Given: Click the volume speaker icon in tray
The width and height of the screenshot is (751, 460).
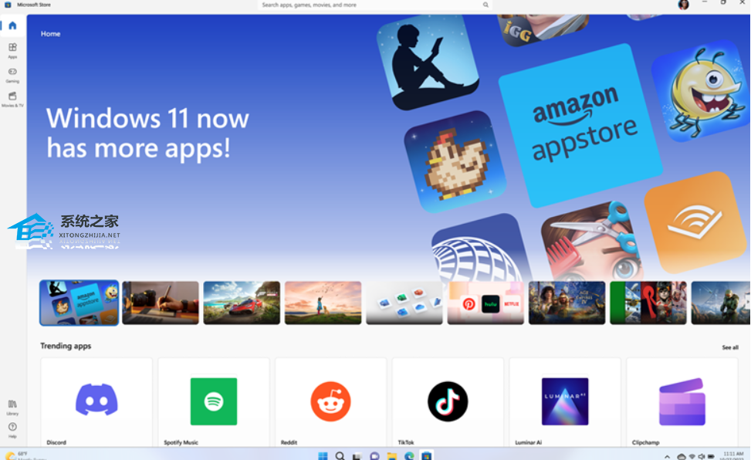Looking at the screenshot, I should coord(701,457).
